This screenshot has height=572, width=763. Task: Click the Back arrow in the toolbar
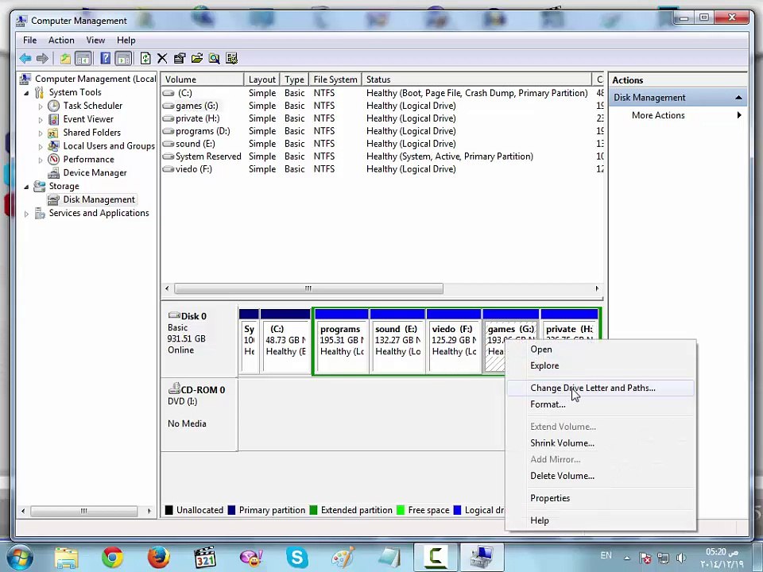(x=25, y=59)
